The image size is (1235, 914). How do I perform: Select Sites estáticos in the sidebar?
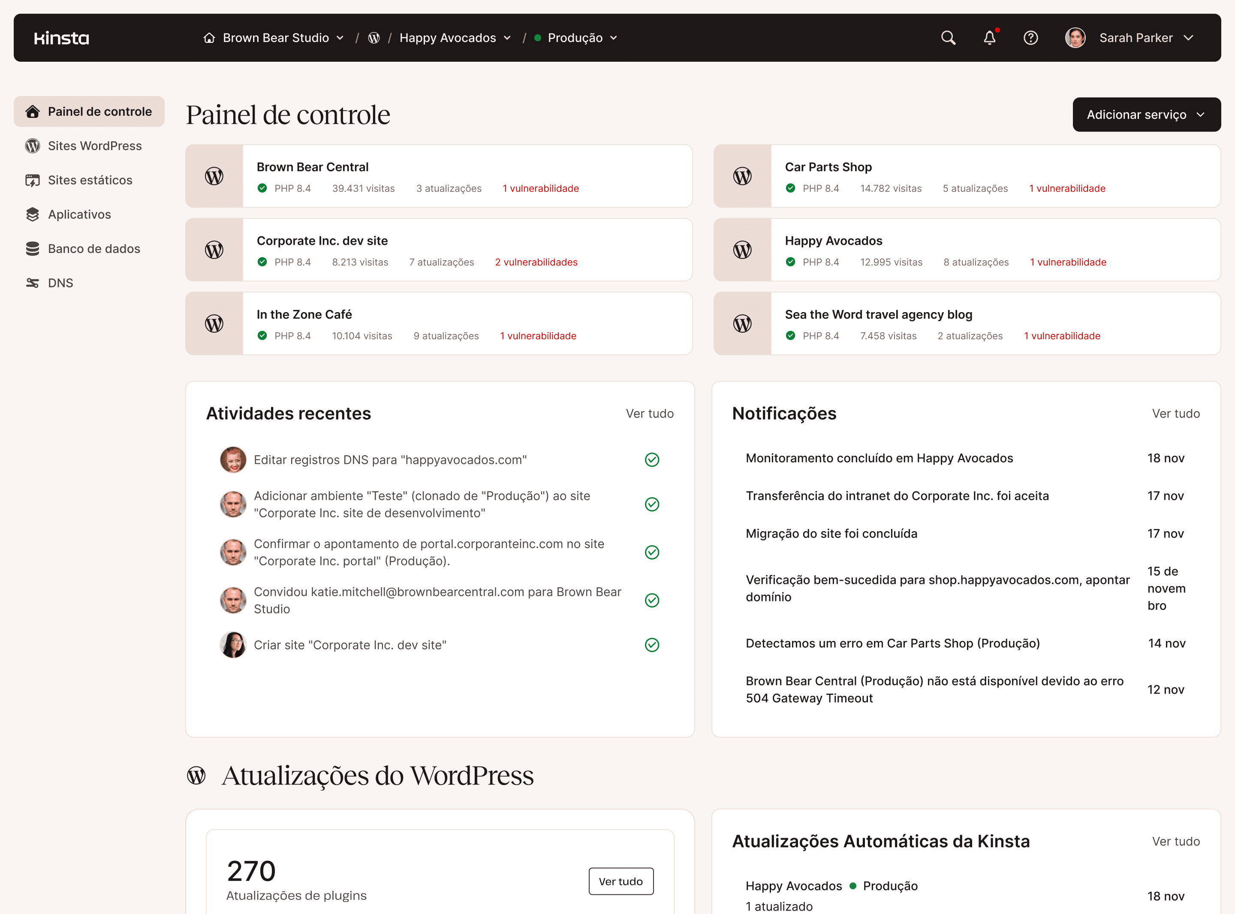point(90,180)
